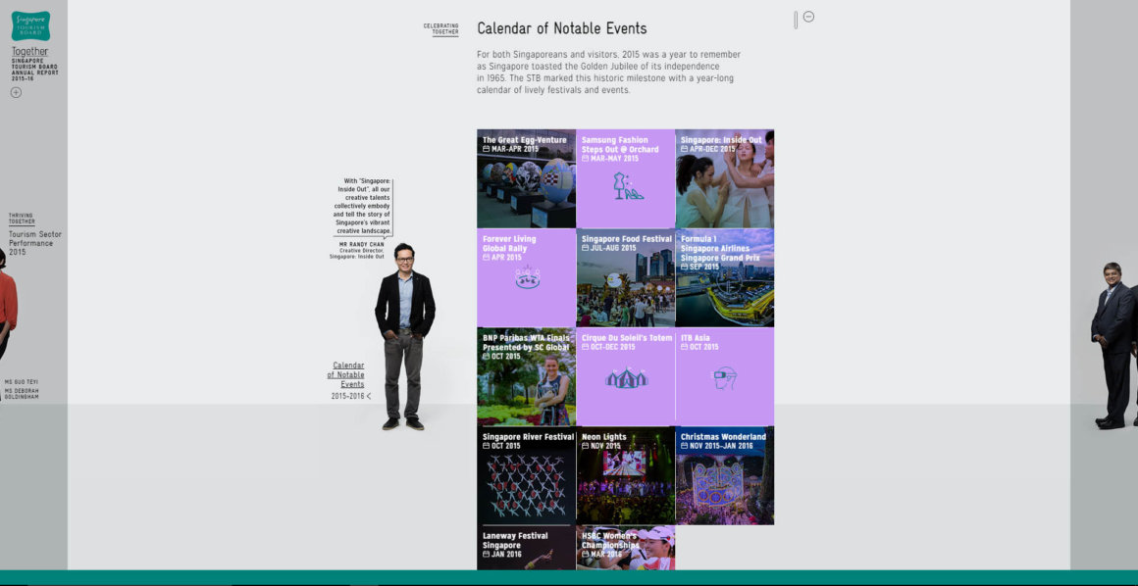This screenshot has width=1138, height=586.
Task: Click the Together annual report title link
Action: [29, 51]
